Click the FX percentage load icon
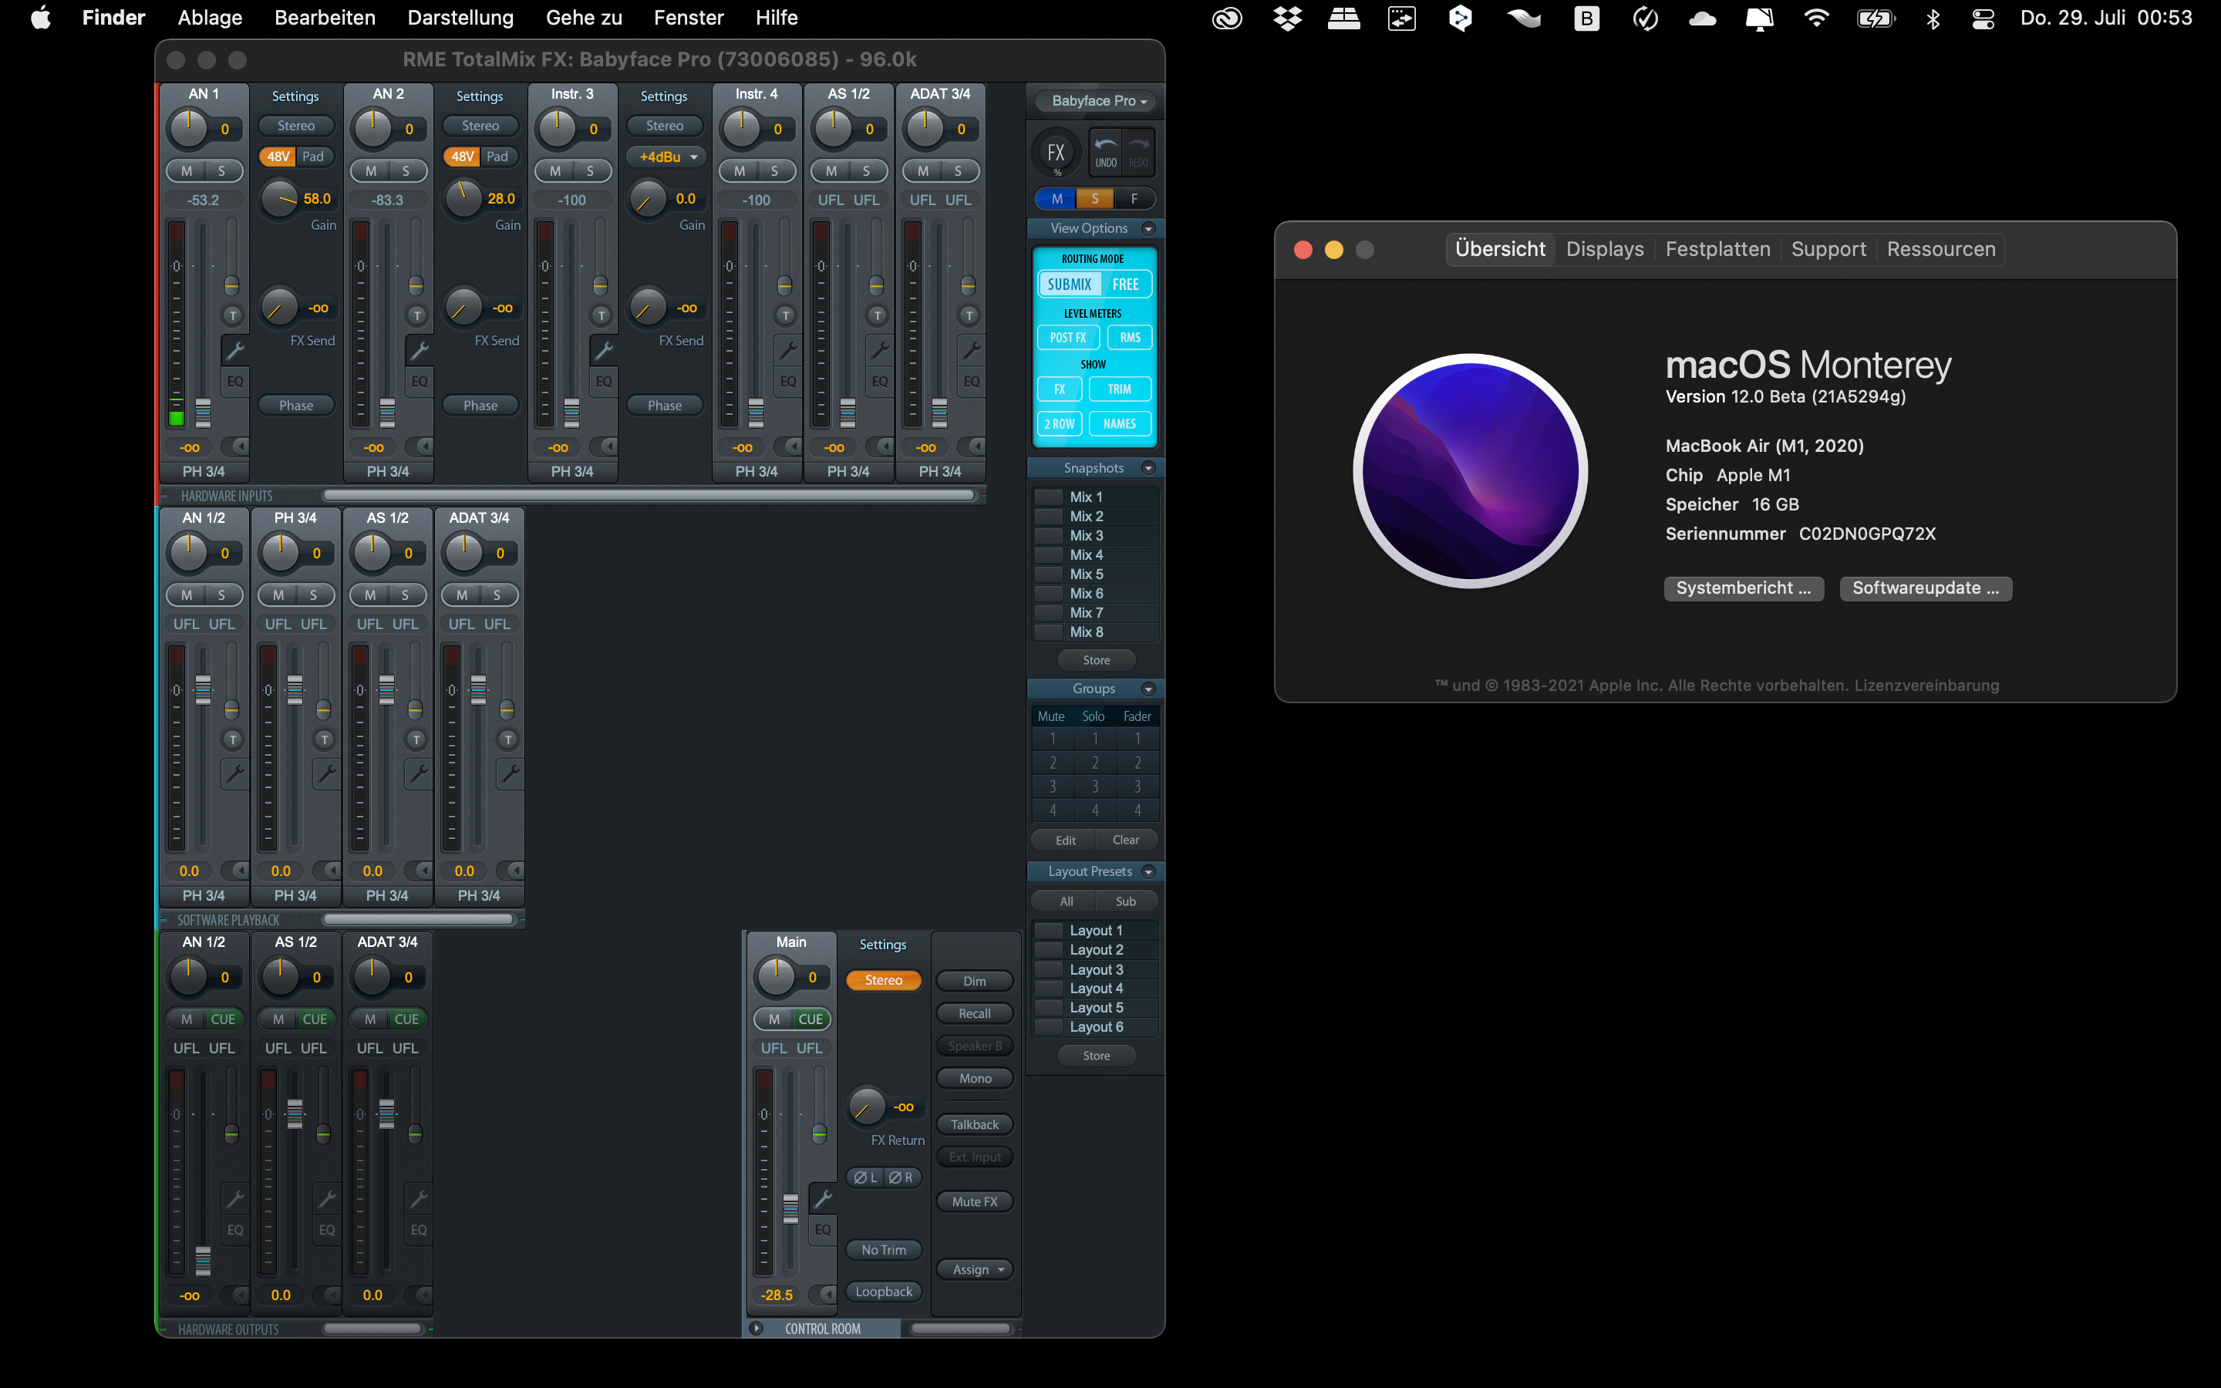This screenshot has width=2221, height=1388. coord(1057,153)
